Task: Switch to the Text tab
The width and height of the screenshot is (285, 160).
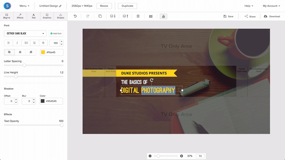Action: [x=33, y=16]
